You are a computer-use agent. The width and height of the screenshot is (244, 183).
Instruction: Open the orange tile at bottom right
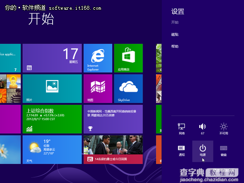pos(159,150)
